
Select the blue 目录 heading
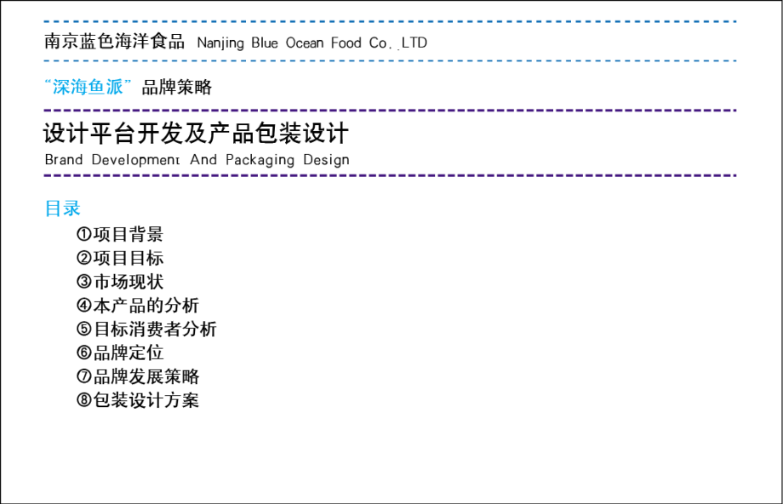(64, 207)
